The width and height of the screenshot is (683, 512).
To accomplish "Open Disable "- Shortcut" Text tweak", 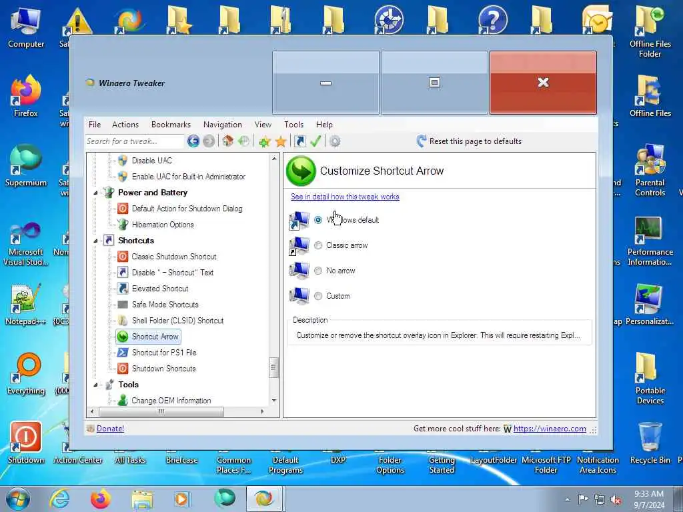I will coord(173,273).
